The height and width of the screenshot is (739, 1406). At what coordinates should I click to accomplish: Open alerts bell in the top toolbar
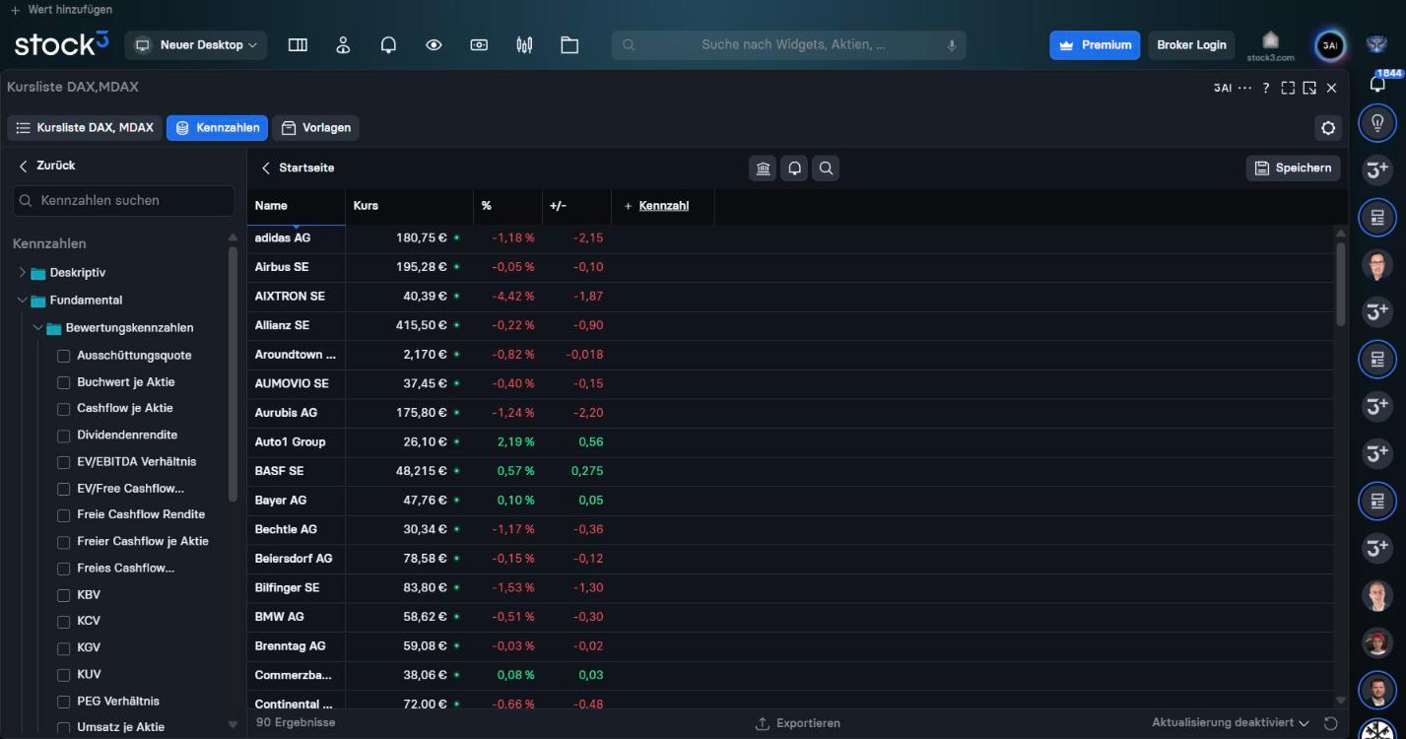tap(388, 45)
